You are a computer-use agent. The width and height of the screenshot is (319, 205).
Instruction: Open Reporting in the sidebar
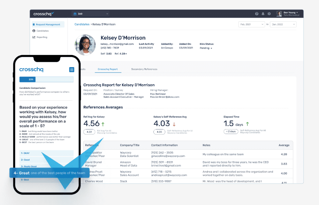42,37
